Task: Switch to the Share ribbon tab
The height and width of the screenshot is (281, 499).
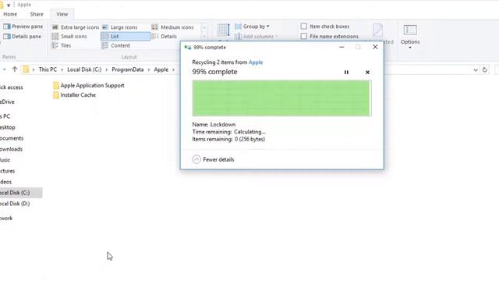Action: click(37, 14)
